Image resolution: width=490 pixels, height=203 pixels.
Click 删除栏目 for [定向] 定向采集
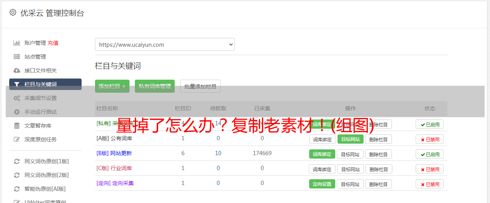pos(379,184)
